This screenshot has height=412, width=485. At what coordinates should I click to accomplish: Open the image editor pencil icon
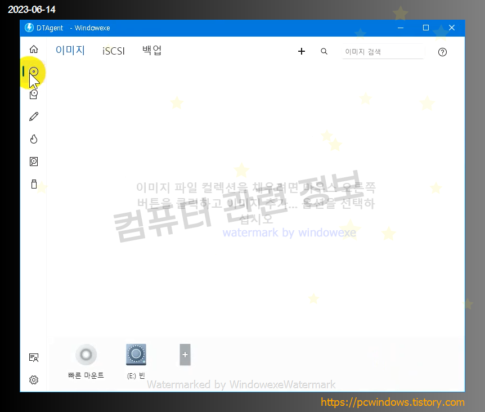34,117
